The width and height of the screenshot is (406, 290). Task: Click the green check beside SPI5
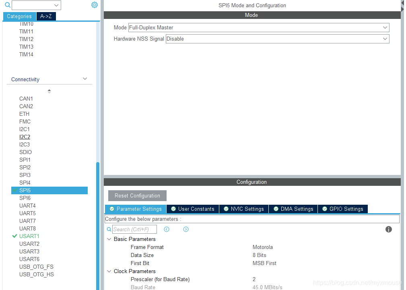(15, 190)
